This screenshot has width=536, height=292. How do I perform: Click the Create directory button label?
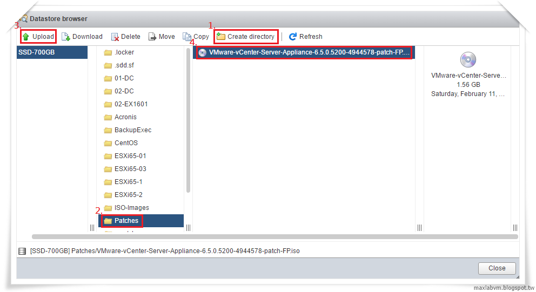coord(251,37)
